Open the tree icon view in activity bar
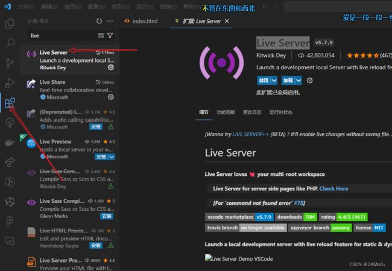 pos(10,122)
